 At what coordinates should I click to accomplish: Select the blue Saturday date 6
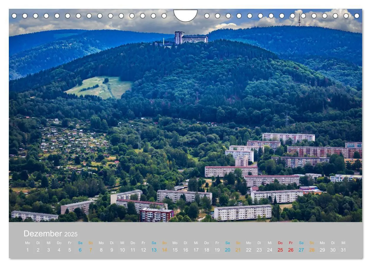pyautogui.click(x=80, y=250)
